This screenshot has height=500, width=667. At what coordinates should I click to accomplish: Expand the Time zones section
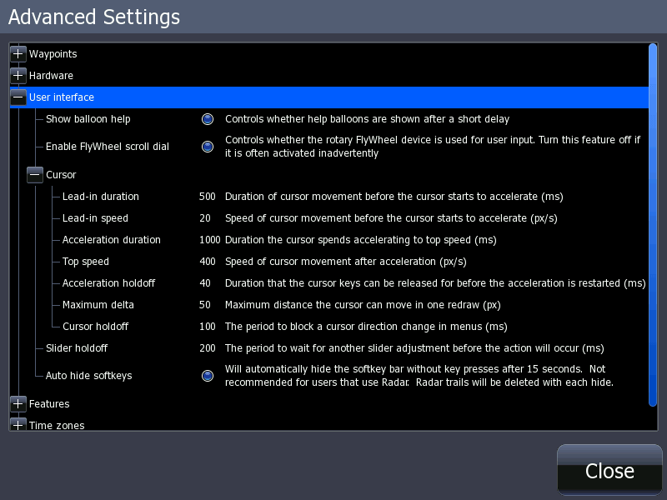[x=18, y=425]
